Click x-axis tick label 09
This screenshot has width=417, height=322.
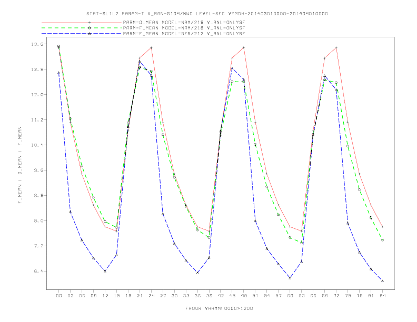coord(93,296)
